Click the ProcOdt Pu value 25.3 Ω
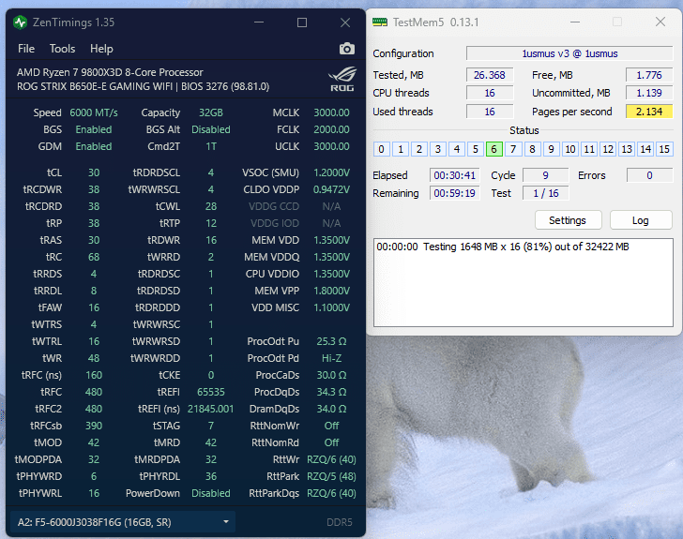The height and width of the screenshot is (539, 683). pyautogui.click(x=331, y=341)
